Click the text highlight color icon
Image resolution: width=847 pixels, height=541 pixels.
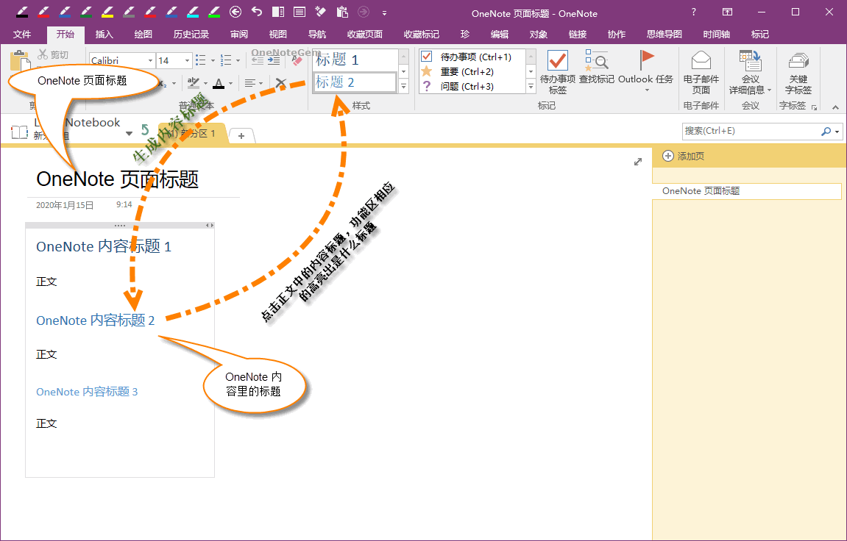[x=193, y=82]
